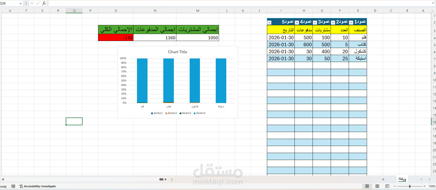Click the إجمالي المدفوعات header cell
The width and height of the screenshot is (436, 190).
coord(155,29)
